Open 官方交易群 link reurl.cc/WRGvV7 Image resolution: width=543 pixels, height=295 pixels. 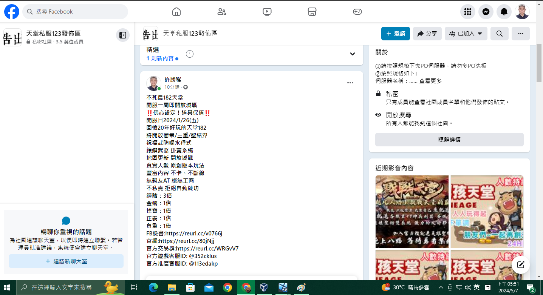(207, 248)
